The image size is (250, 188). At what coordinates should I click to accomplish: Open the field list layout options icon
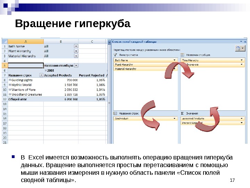pos(240,48)
